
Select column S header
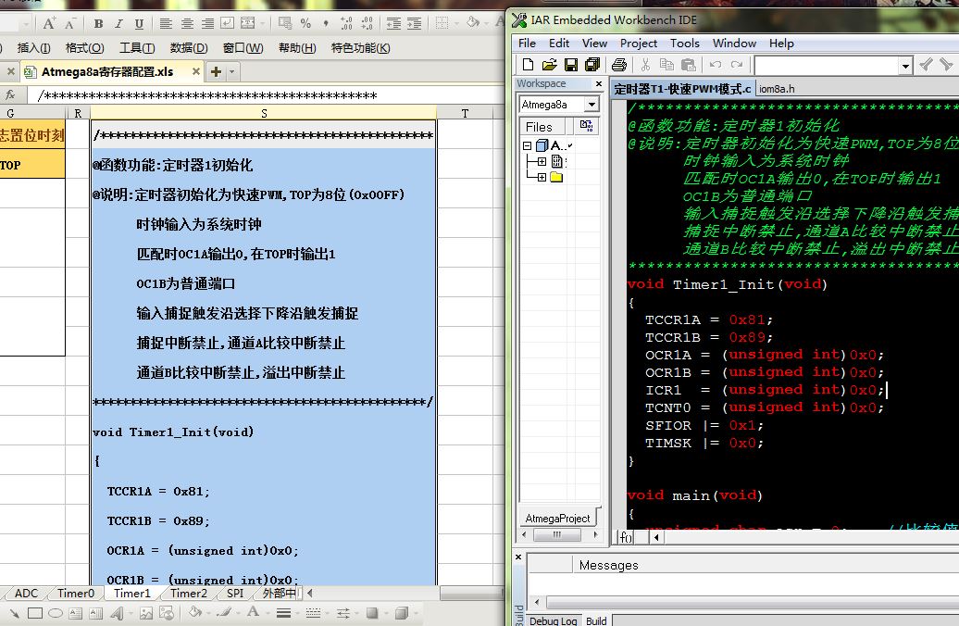264,113
